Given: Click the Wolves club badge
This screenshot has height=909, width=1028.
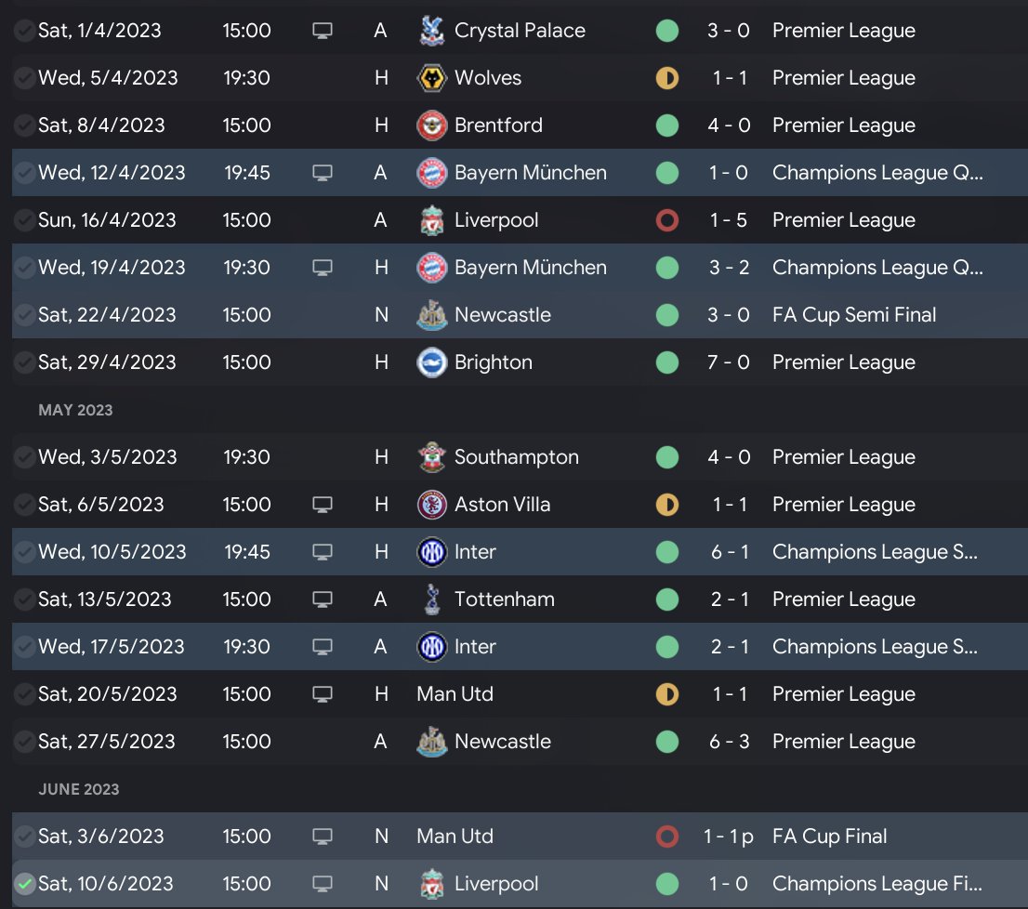Looking at the screenshot, I should coord(432,78).
